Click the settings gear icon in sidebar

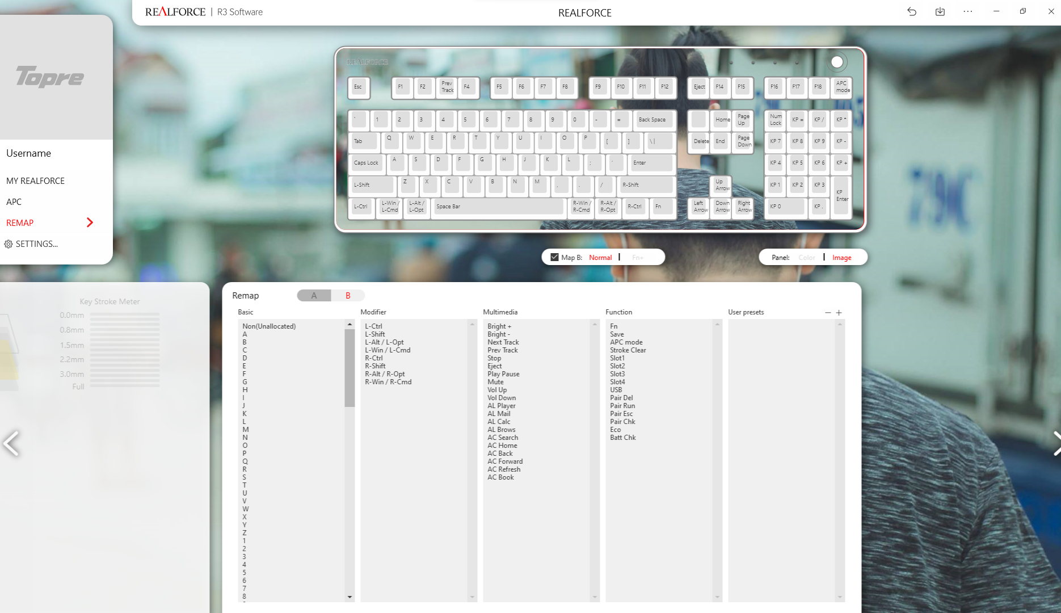pyautogui.click(x=9, y=244)
